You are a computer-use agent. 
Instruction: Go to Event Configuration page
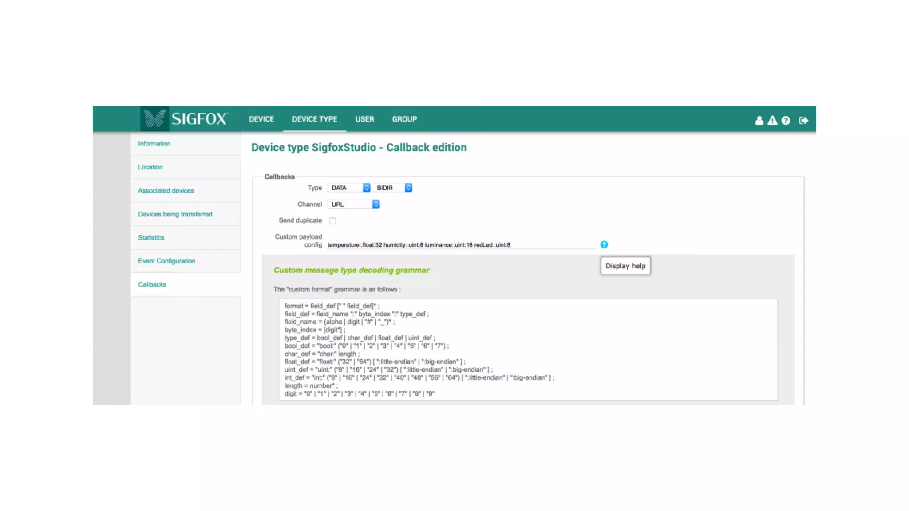166,261
